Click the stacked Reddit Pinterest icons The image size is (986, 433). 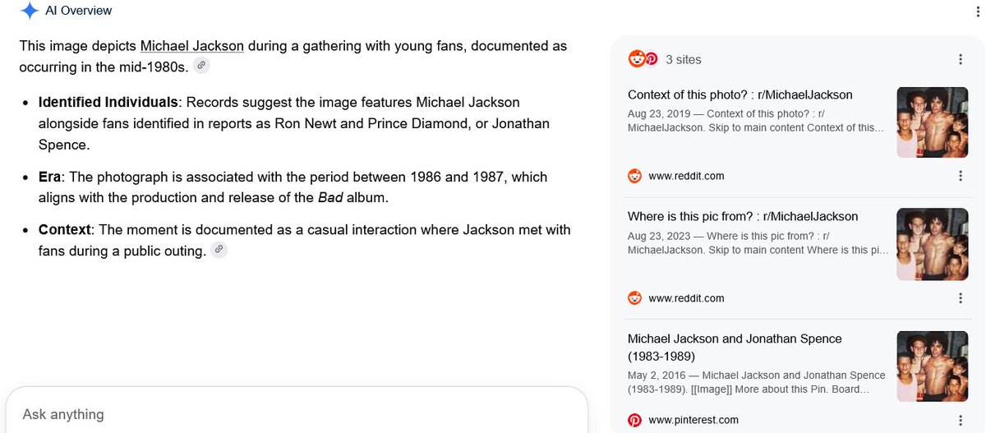pyautogui.click(x=643, y=59)
